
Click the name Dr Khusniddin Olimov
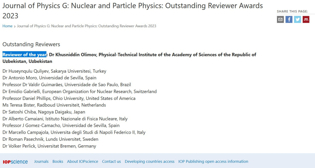pos(73,55)
